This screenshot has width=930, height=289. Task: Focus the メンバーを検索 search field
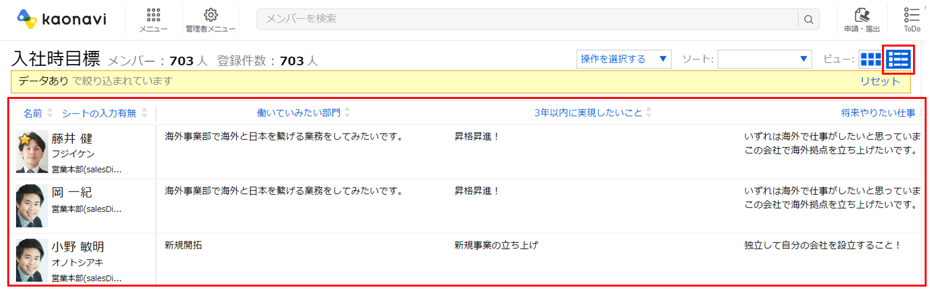[527, 19]
